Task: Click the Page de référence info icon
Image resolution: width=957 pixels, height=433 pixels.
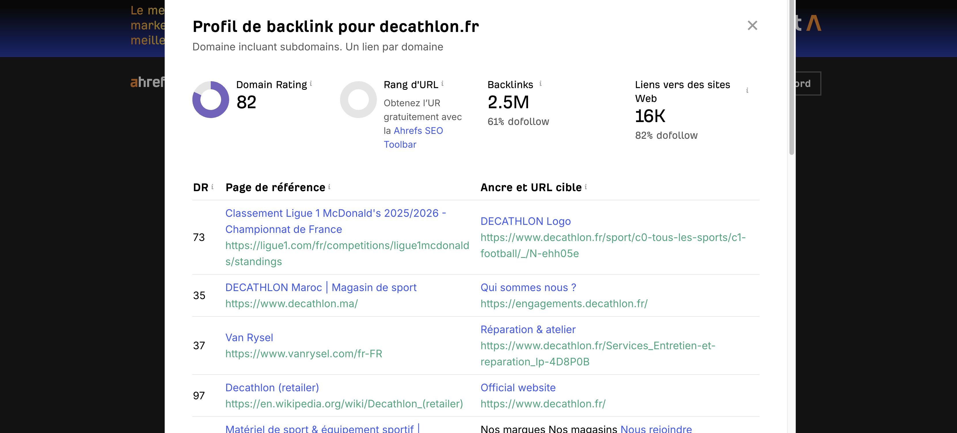Action: 329,187
